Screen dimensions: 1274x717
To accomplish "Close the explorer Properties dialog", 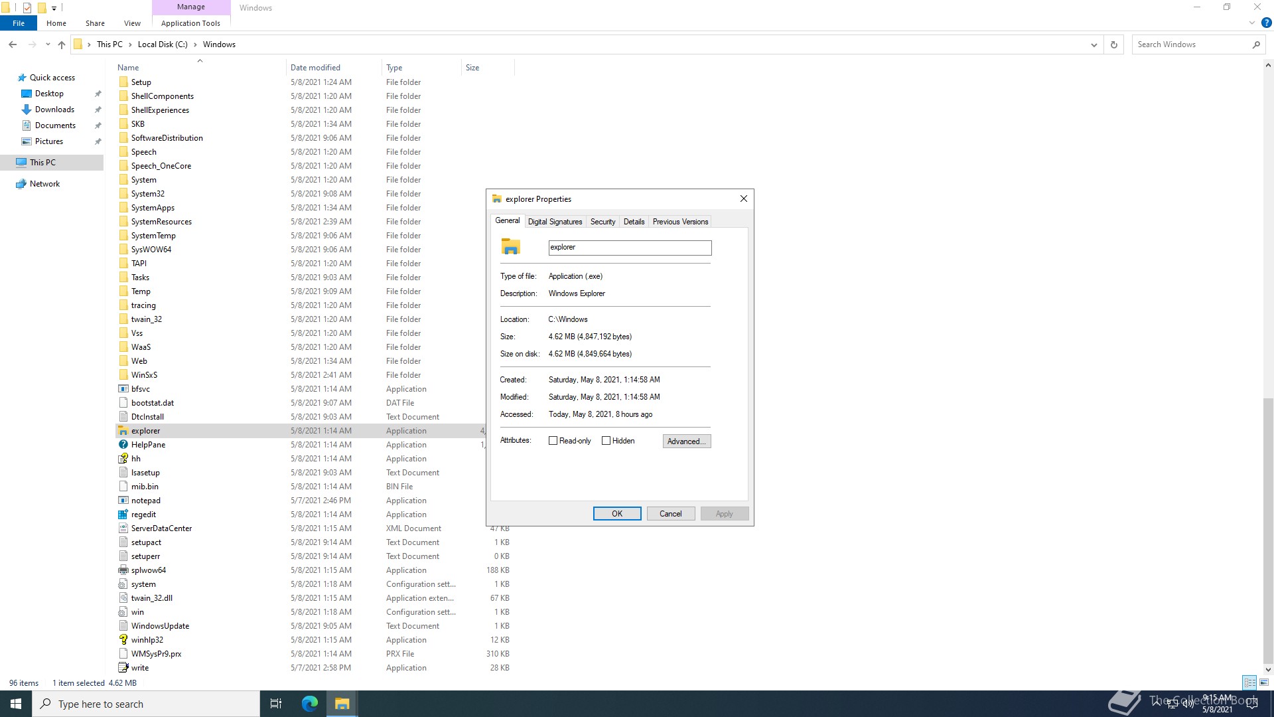I will click(744, 199).
